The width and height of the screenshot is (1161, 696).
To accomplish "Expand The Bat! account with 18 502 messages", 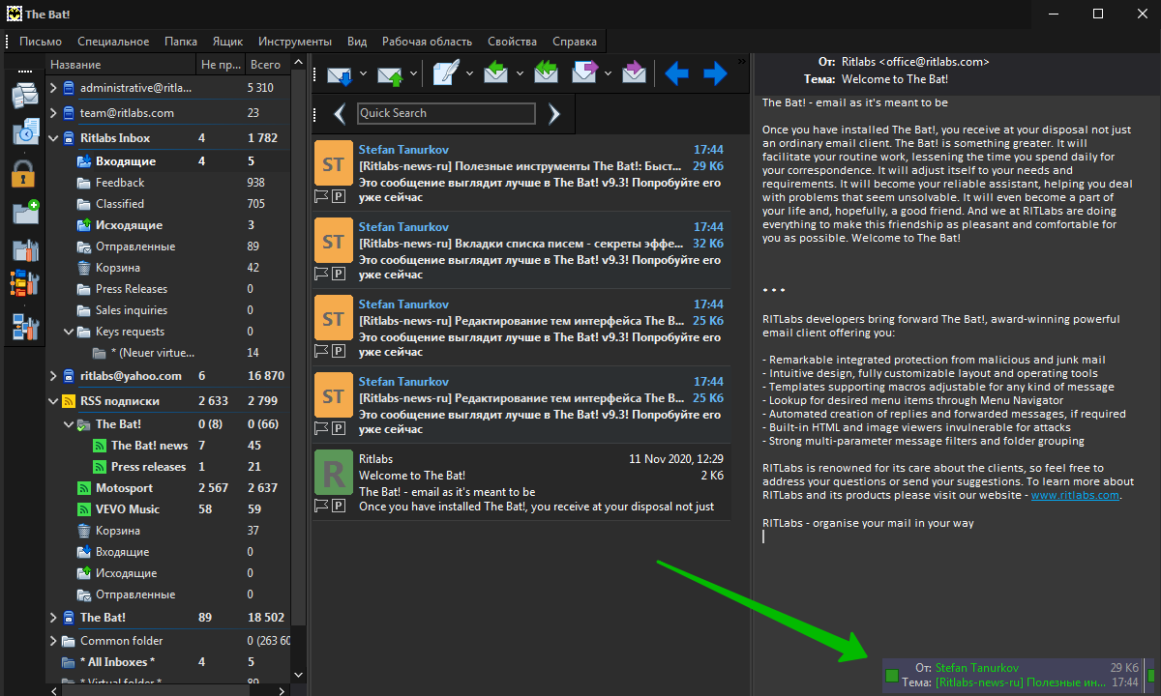I will [53, 618].
